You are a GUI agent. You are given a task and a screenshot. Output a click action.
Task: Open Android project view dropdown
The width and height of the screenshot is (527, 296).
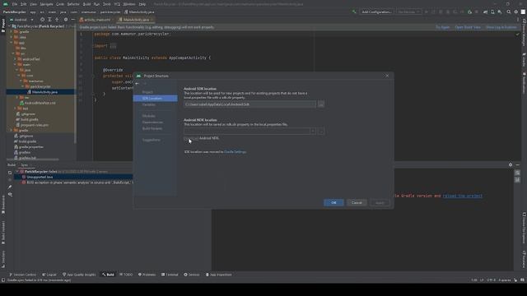[x=22, y=20]
